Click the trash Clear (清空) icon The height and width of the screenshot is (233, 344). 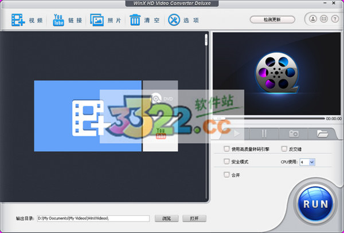(135, 20)
